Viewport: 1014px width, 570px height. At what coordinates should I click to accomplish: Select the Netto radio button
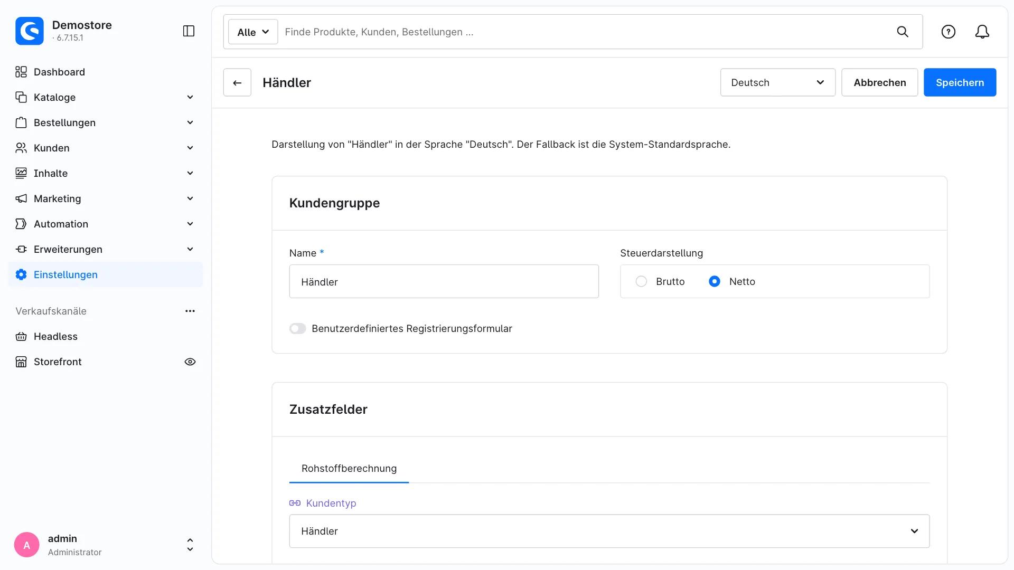tap(715, 281)
